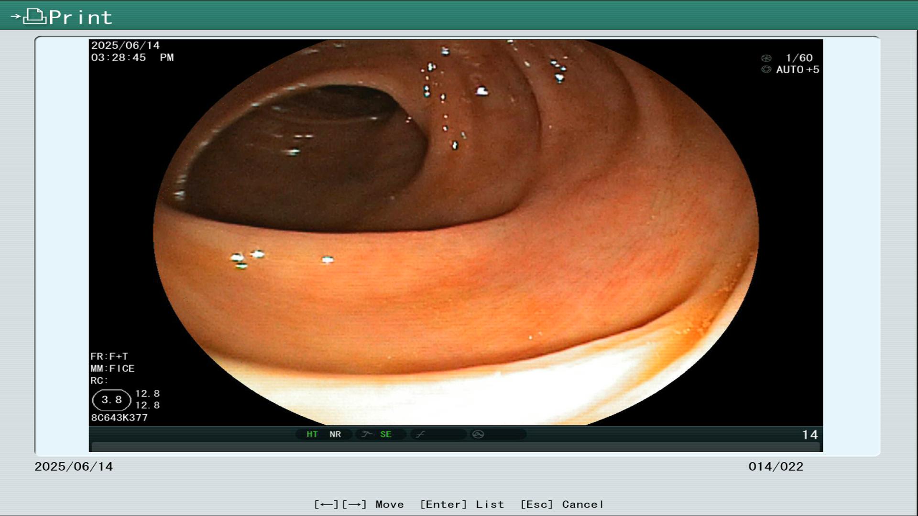The width and height of the screenshot is (918, 516).
Task: Click the 1/60 shutter value
Action: [799, 58]
